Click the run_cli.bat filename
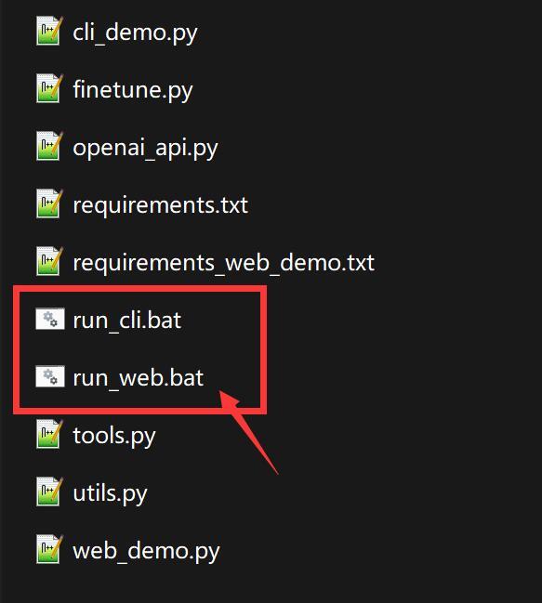This screenshot has height=603, width=542. tap(127, 321)
